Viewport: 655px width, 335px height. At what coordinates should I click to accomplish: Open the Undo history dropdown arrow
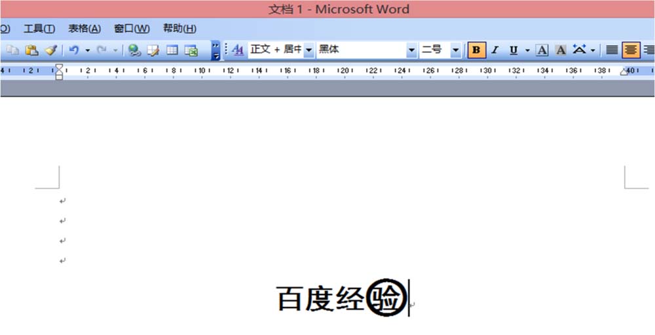(88, 50)
